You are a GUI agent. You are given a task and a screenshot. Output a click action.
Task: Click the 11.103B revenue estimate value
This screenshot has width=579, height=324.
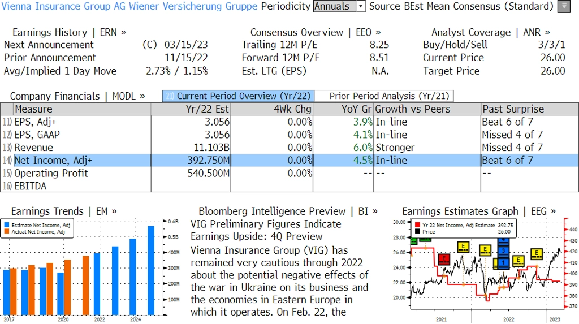point(211,148)
